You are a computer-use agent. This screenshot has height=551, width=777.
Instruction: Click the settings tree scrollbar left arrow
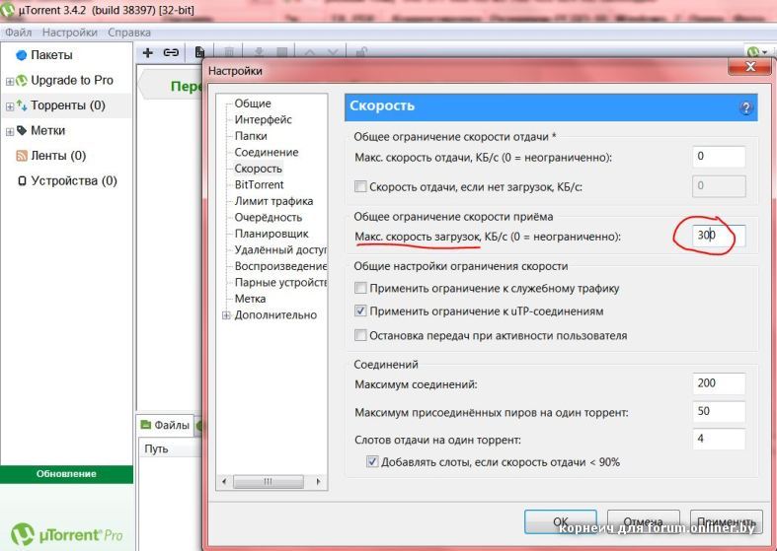pos(224,481)
